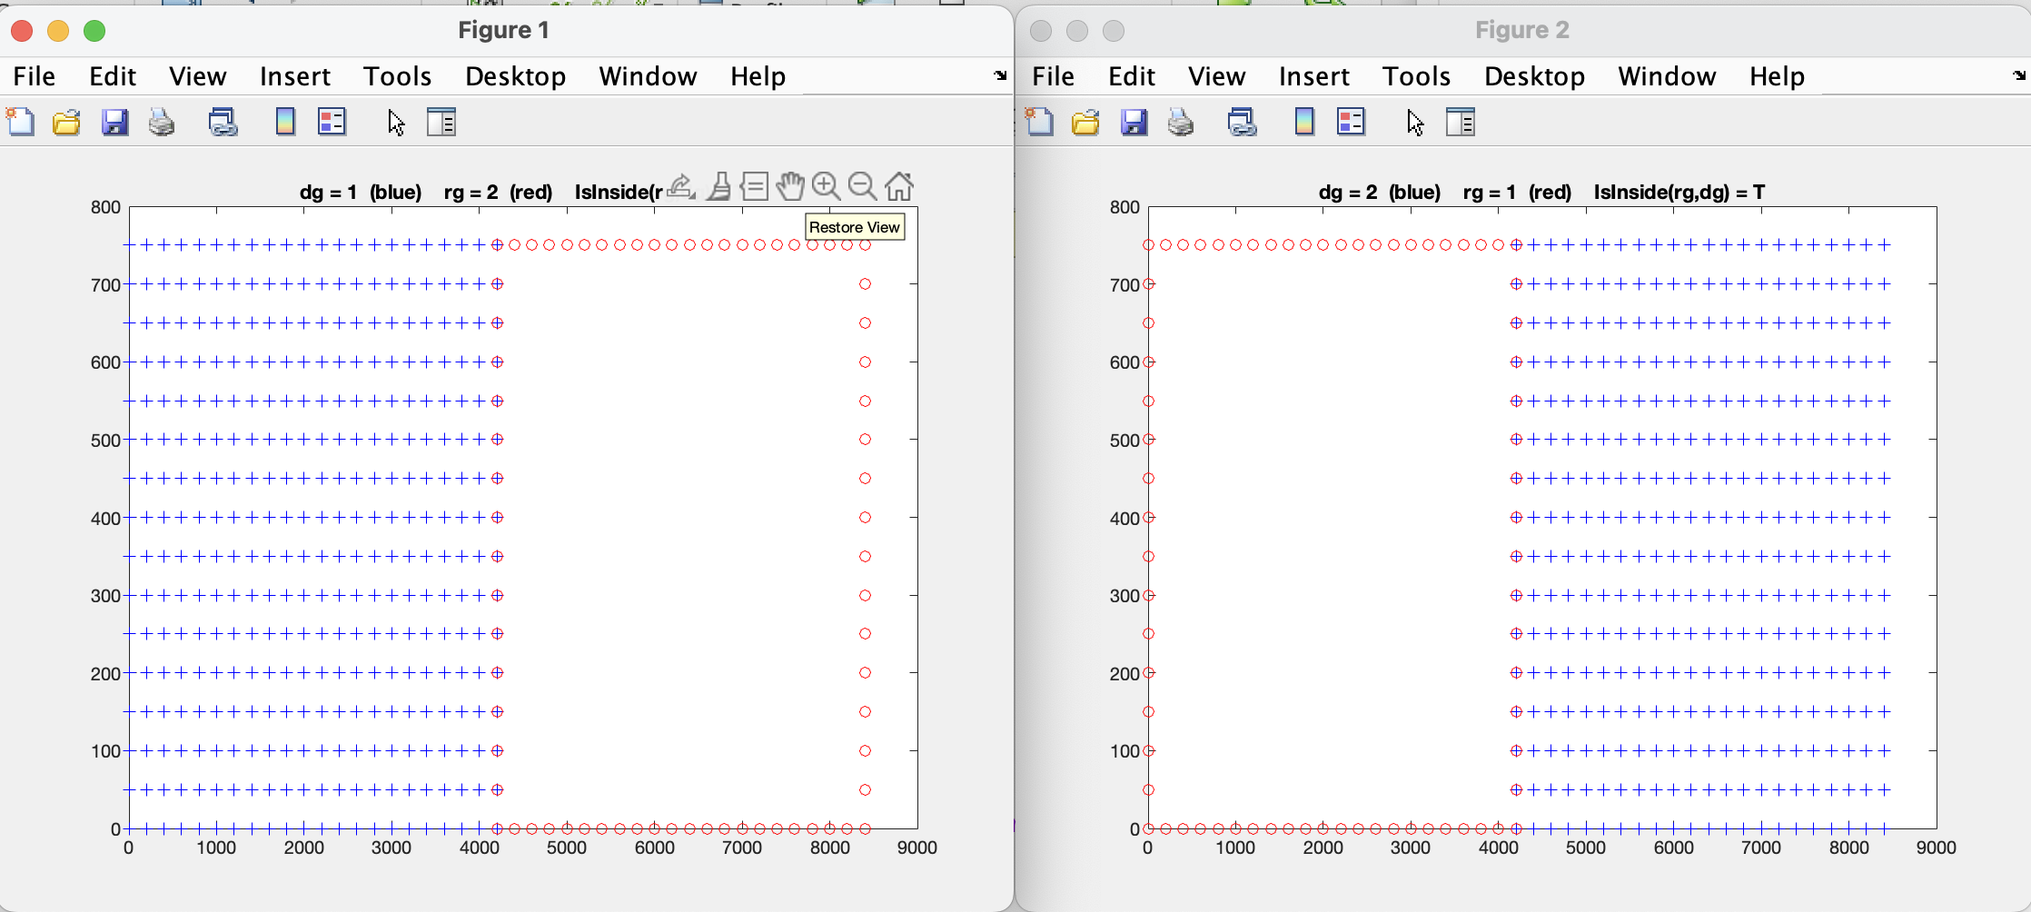Insert Colorbar using Figure 1 toolbar icon

click(x=285, y=122)
